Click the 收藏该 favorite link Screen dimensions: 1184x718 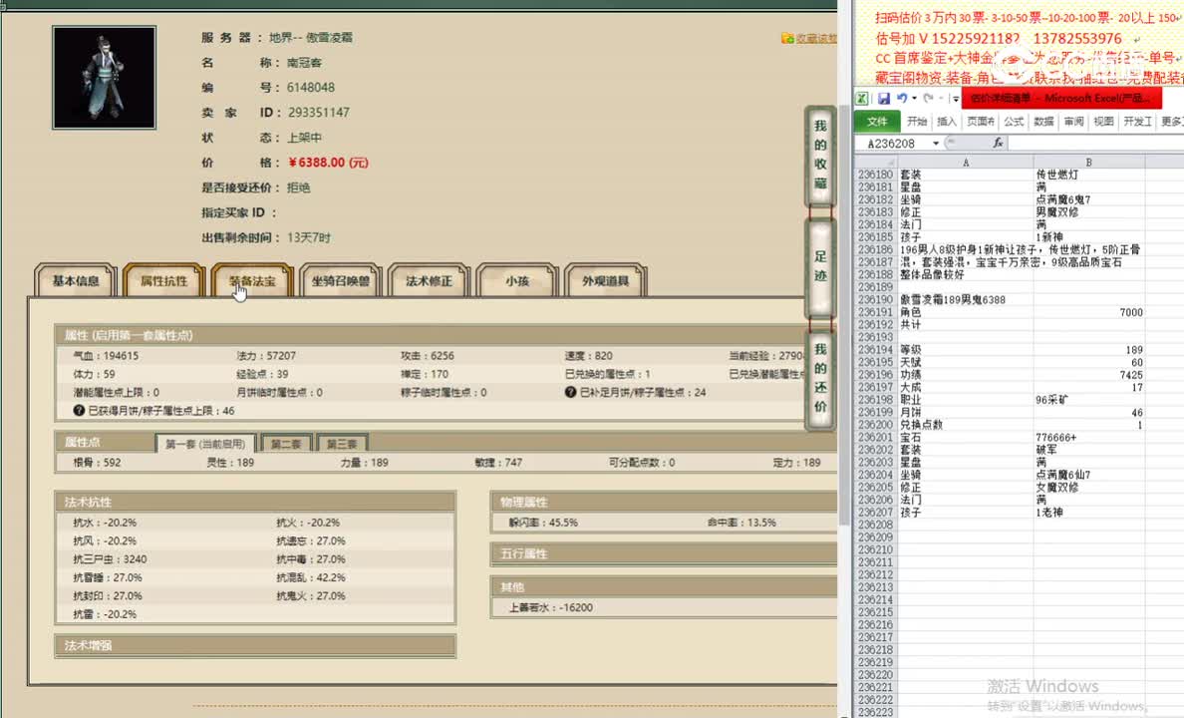click(808, 38)
